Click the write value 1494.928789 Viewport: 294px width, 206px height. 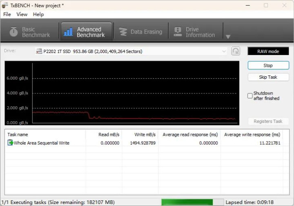click(x=143, y=143)
